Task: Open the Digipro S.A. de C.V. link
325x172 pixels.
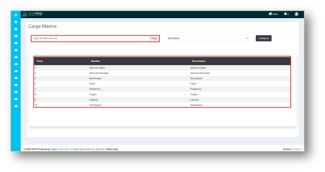Action: click(x=61, y=149)
